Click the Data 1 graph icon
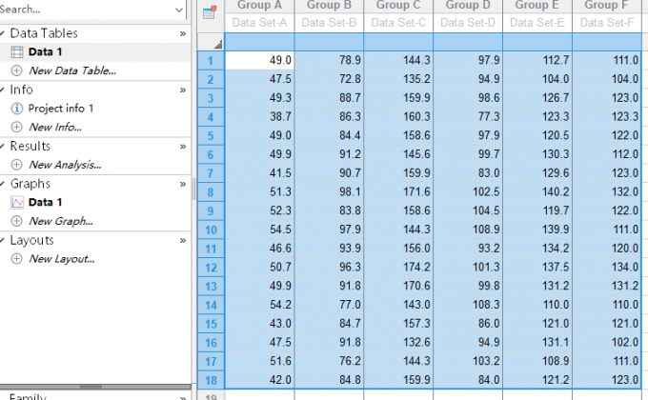The width and height of the screenshot is (648, 400). click(x=16, y=203)
